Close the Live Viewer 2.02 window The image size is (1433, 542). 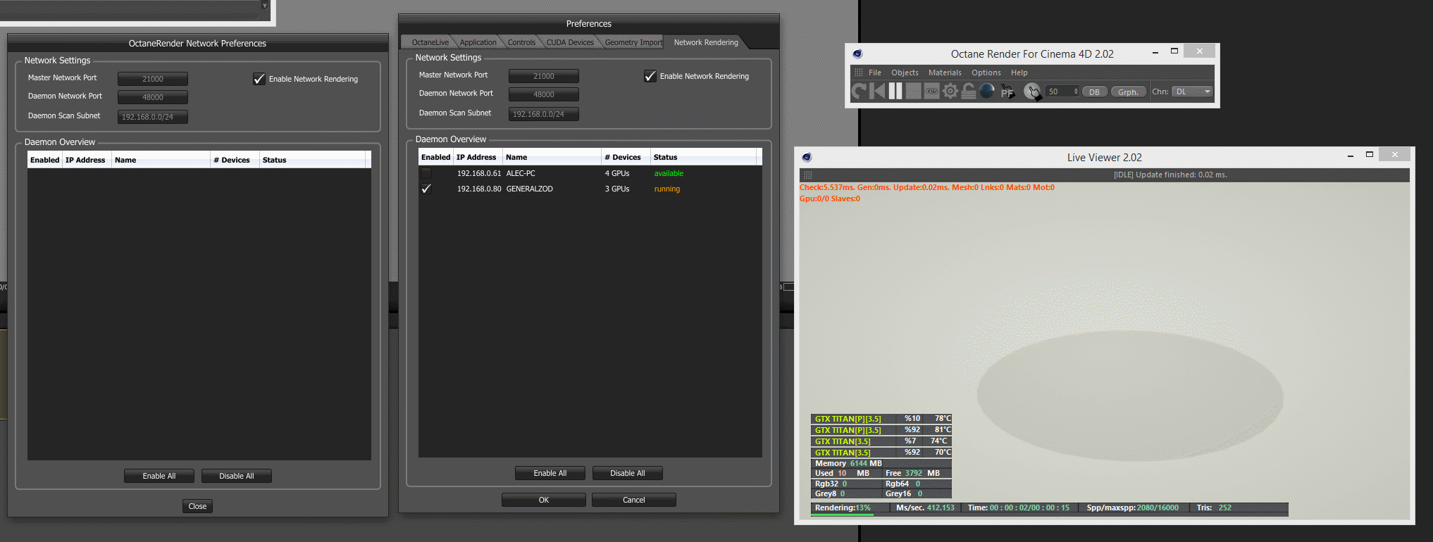(1394, 154)
